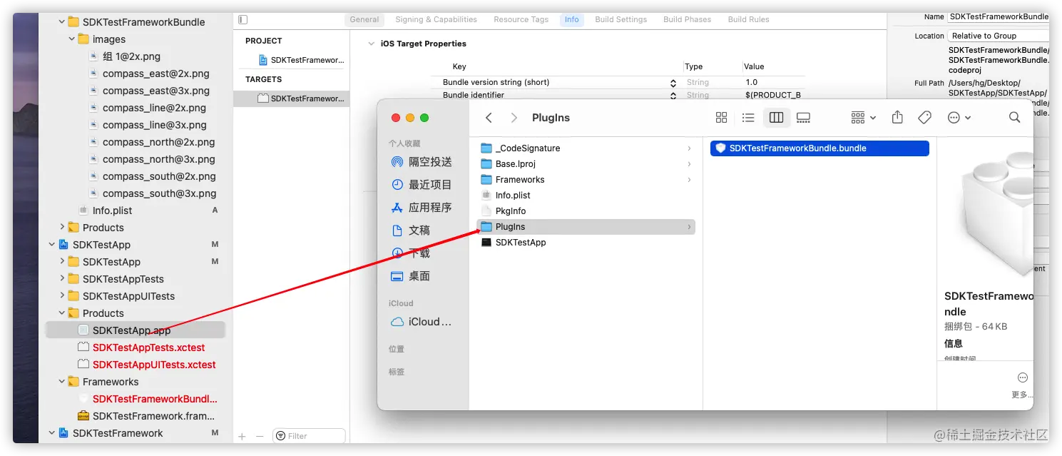Screen dimensions: 1062x456
Task: Select SDKTestFramewor target under TARGETS
Action: point(292,98)
